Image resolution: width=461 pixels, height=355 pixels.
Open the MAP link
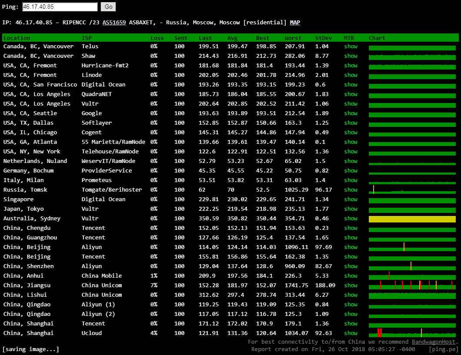[295, 23]
